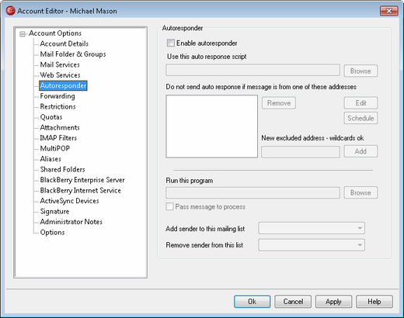Open Add sender to this mailing list dropdown
The width and height of the screenshot is (404, 318).
(312, 228)
